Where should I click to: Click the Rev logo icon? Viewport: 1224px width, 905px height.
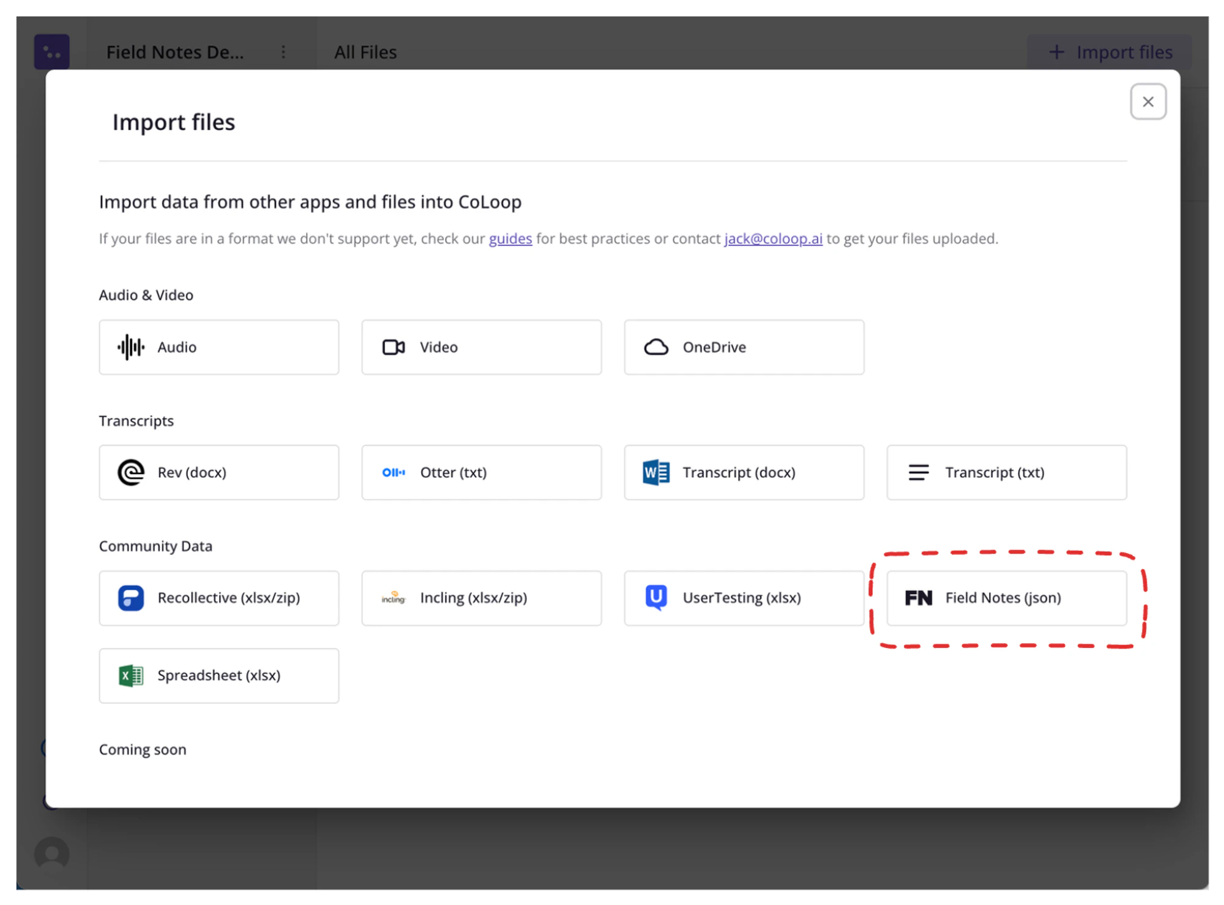pos(130,472)
